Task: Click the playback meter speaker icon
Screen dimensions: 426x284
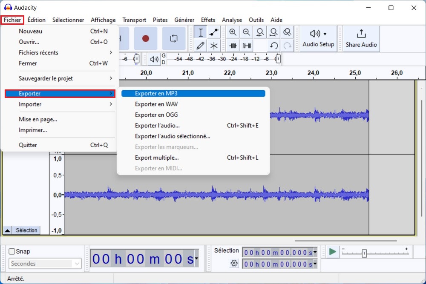Action: pos(154,59)
